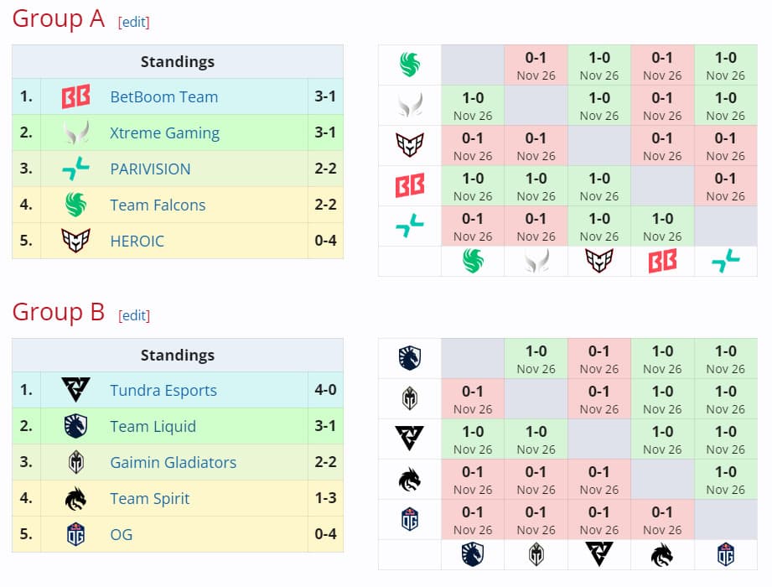Click PARIVISION's 1-0 win over HEROIC

[598, 225]
